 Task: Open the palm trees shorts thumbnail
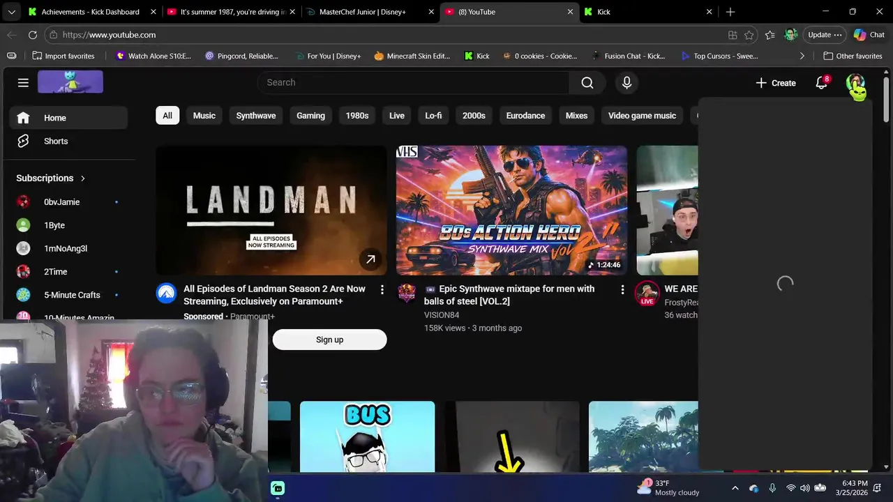pyautogui.click(x=643, y=437)
